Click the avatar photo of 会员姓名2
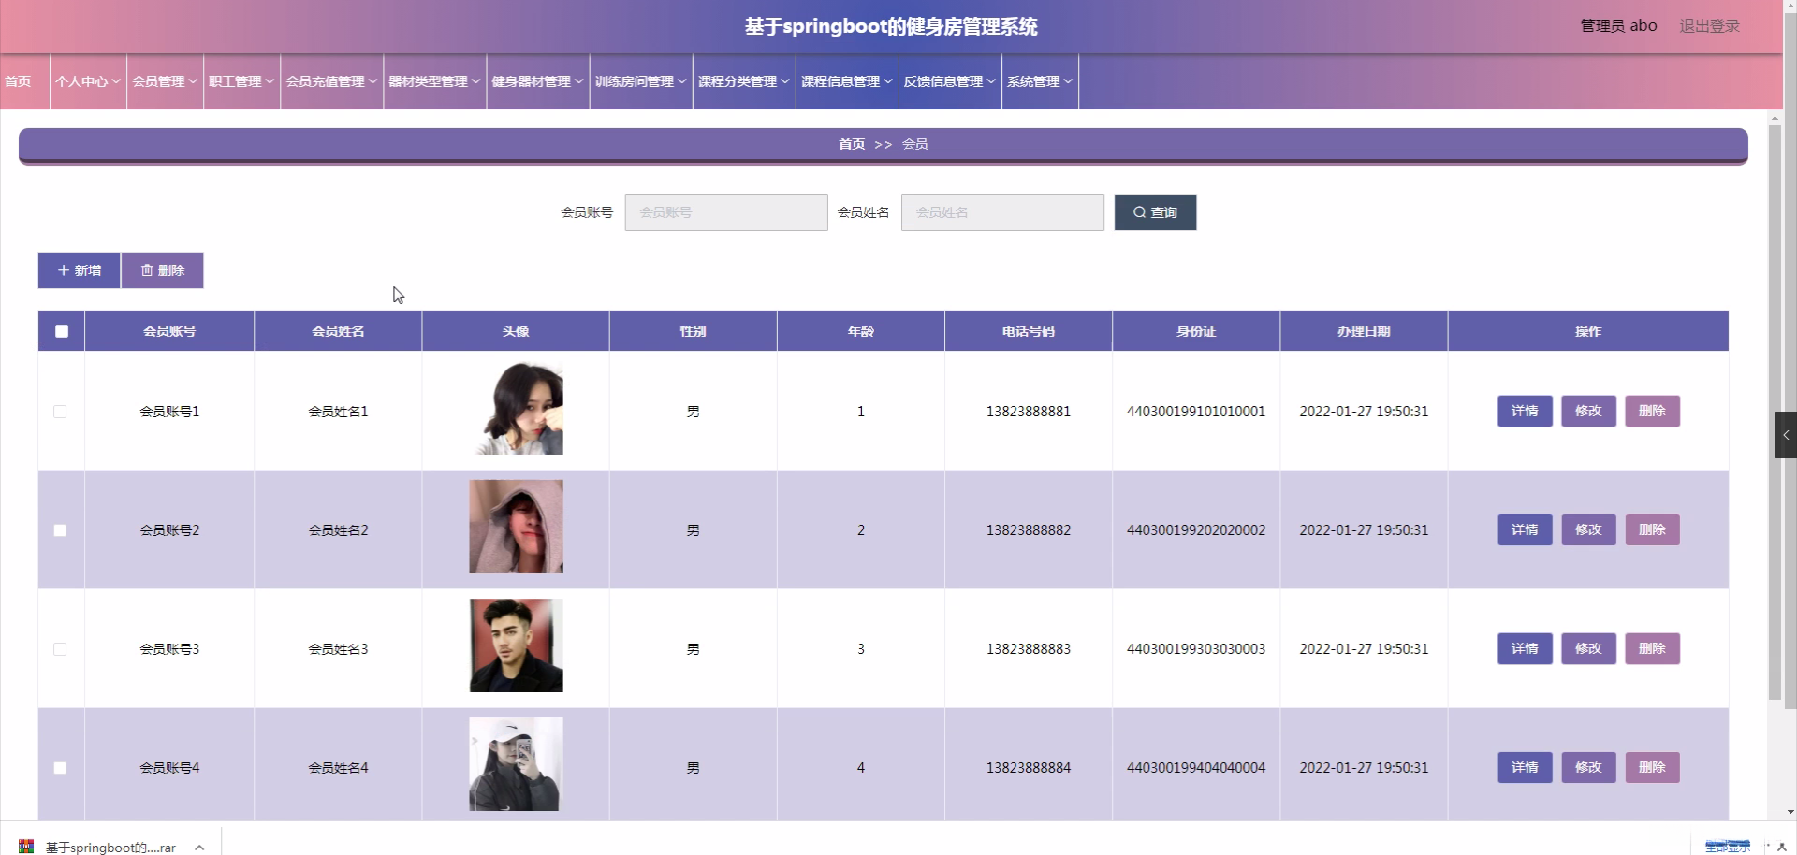 coord(516,527)
